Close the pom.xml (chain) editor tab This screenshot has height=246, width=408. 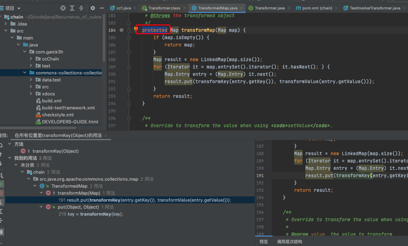(336, 8)
